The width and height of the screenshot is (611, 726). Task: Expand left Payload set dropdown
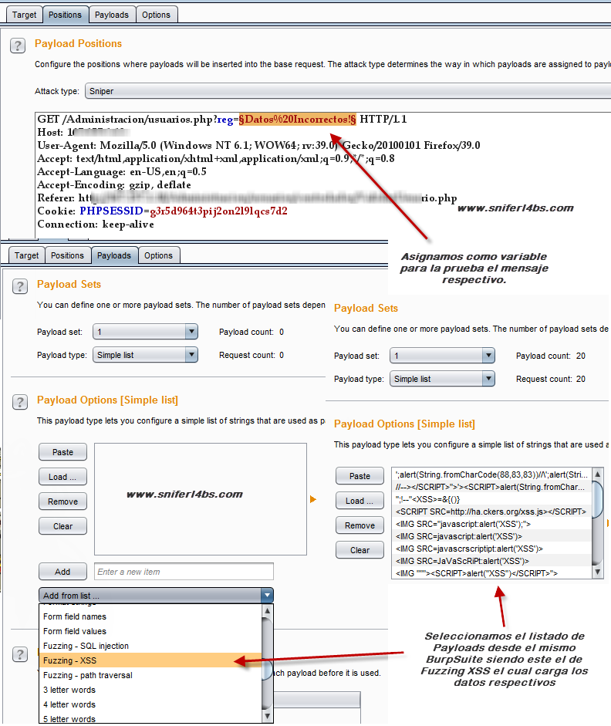click(x=145, y=332)
